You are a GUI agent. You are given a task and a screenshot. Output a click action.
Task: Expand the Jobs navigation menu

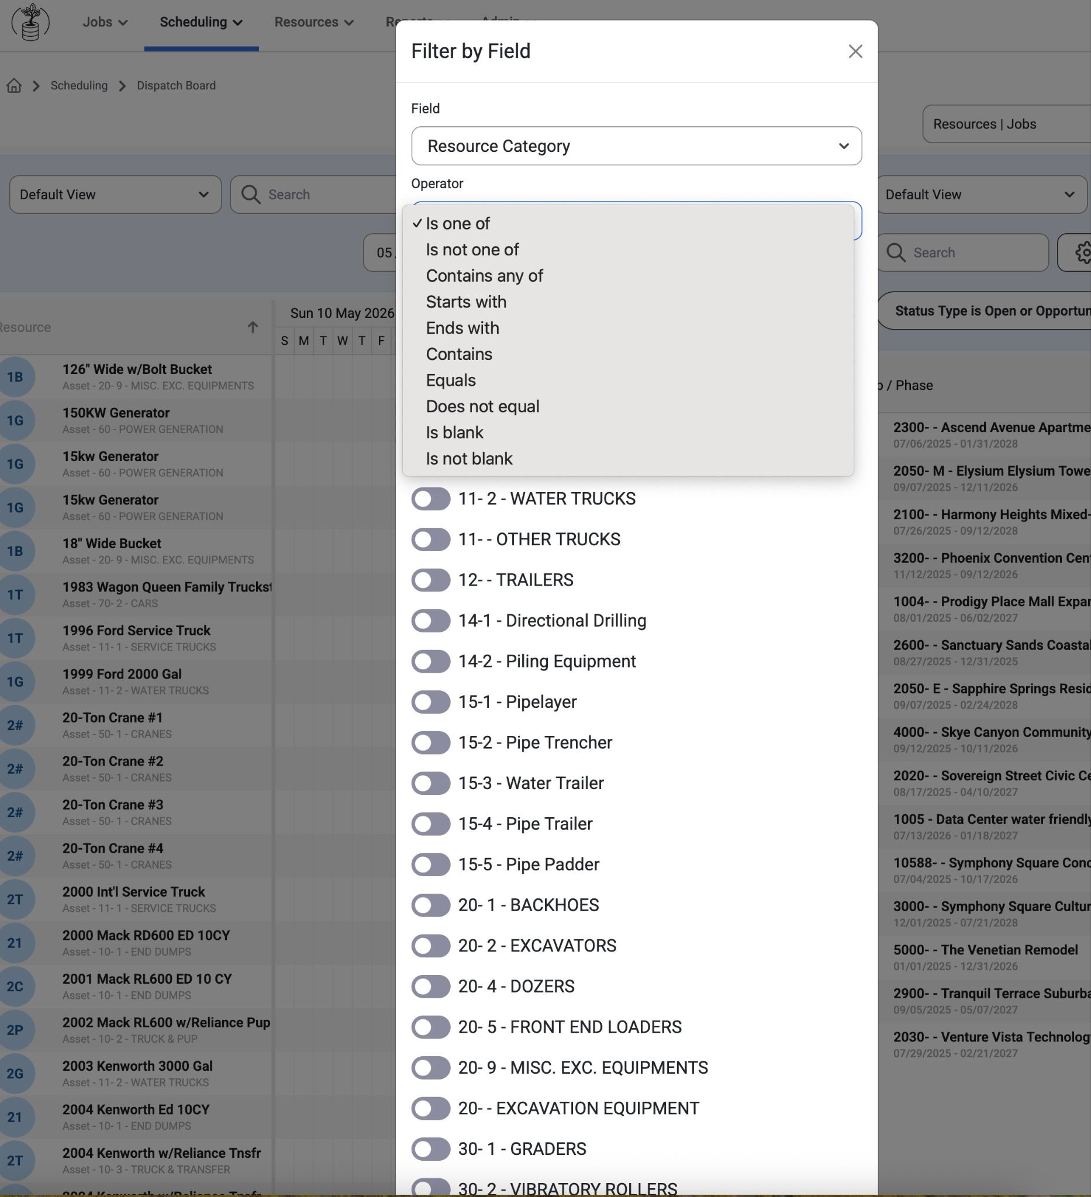click(105, 23)
